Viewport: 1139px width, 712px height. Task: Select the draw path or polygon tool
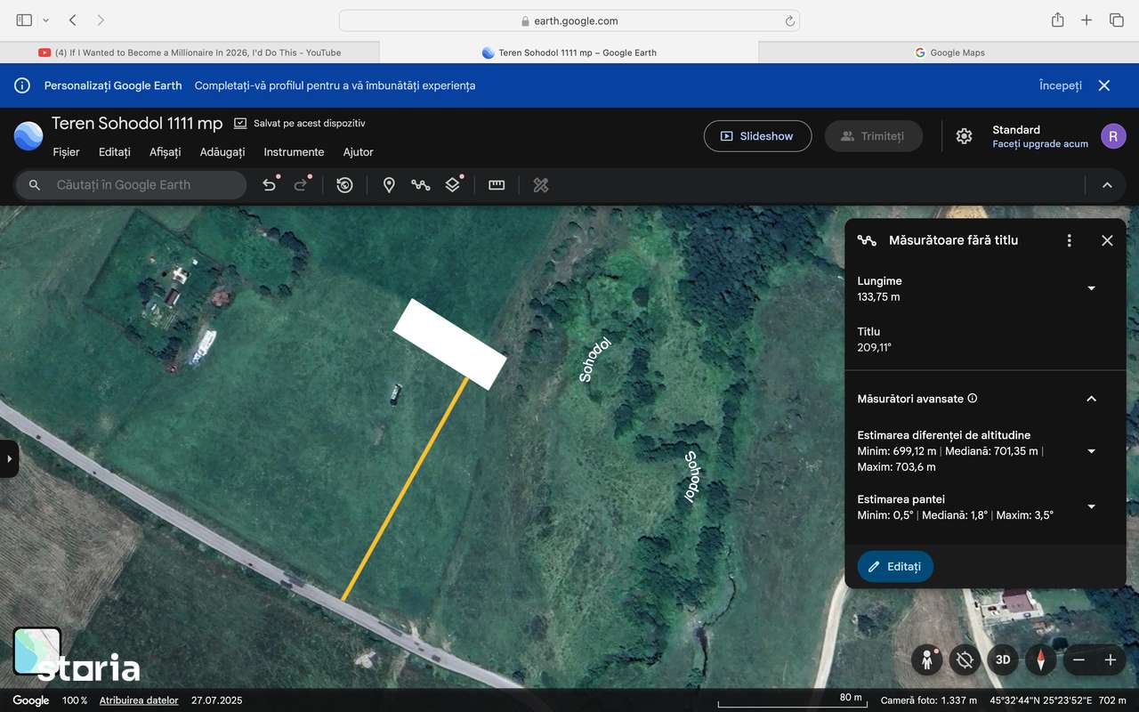tap(420, 185)
